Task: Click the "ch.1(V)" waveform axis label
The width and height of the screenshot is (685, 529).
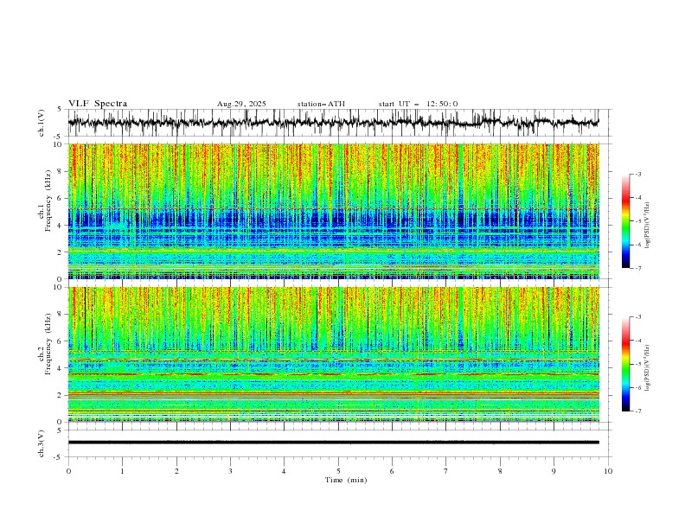Action: click(x=42, y=123)
